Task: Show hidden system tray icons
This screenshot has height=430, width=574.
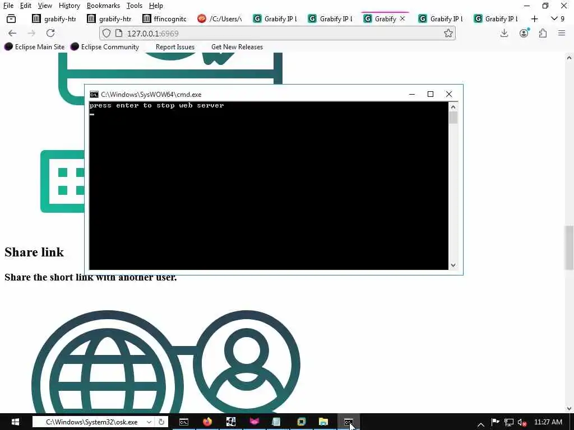Action: tap(480, 424)
